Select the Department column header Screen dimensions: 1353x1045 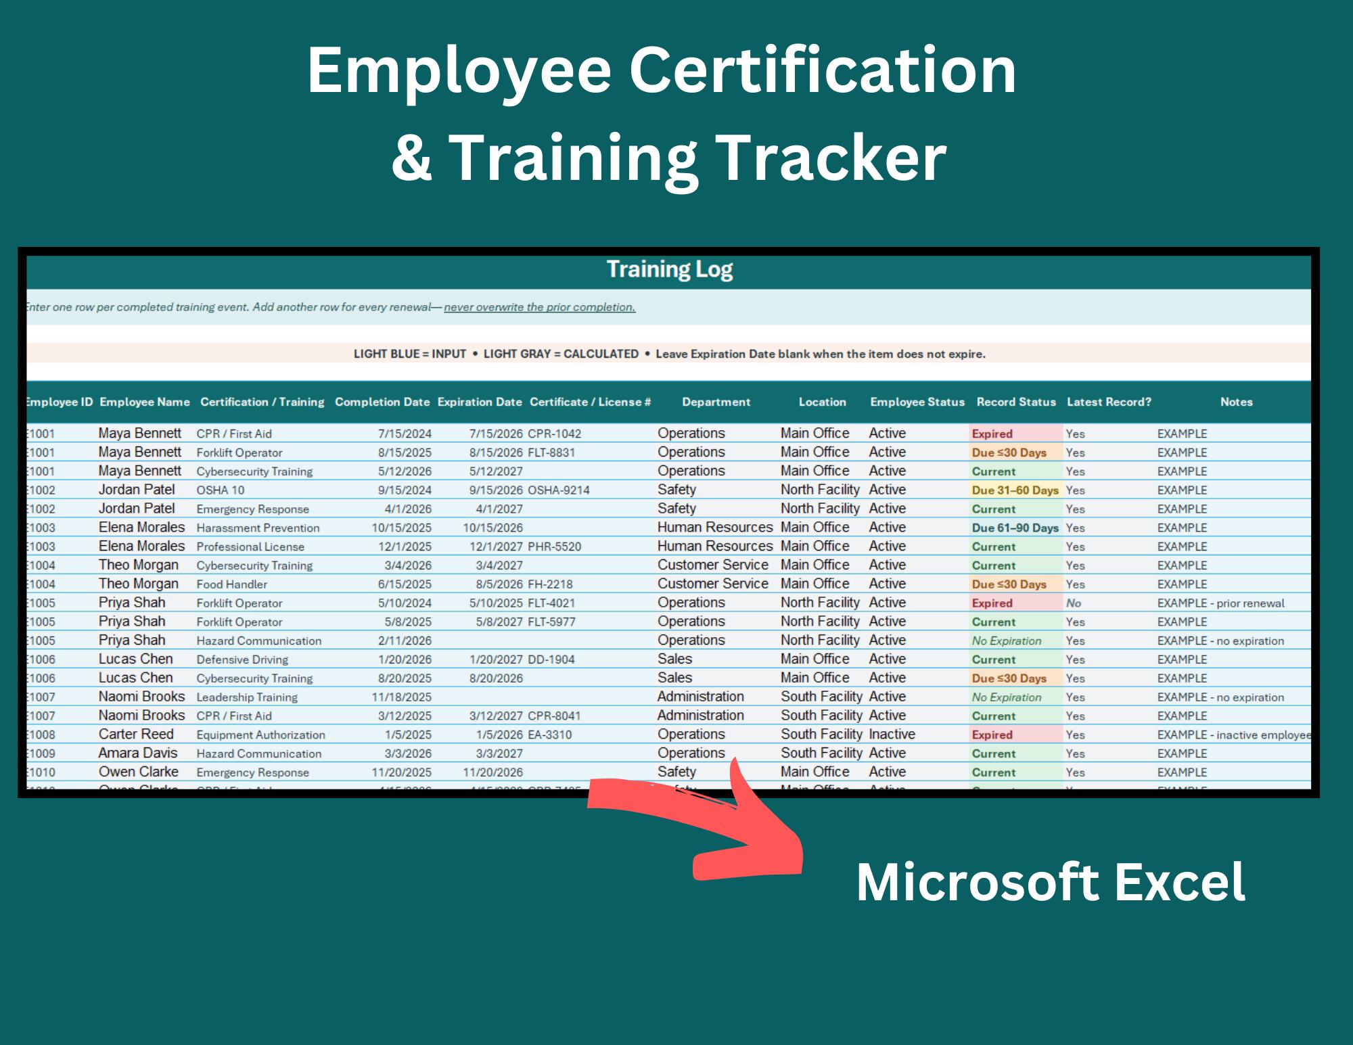716,402
